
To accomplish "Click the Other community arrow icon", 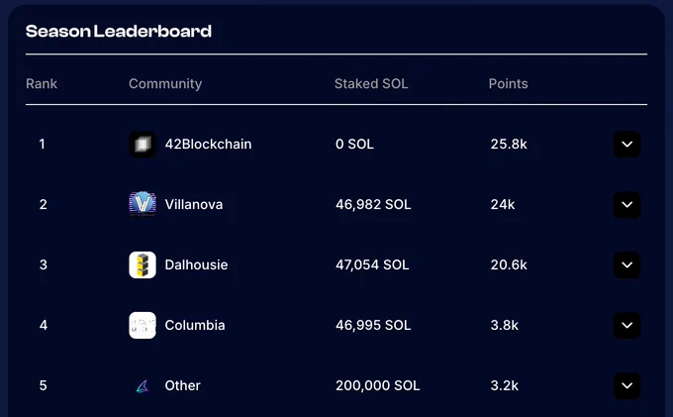I will (143, 386).
